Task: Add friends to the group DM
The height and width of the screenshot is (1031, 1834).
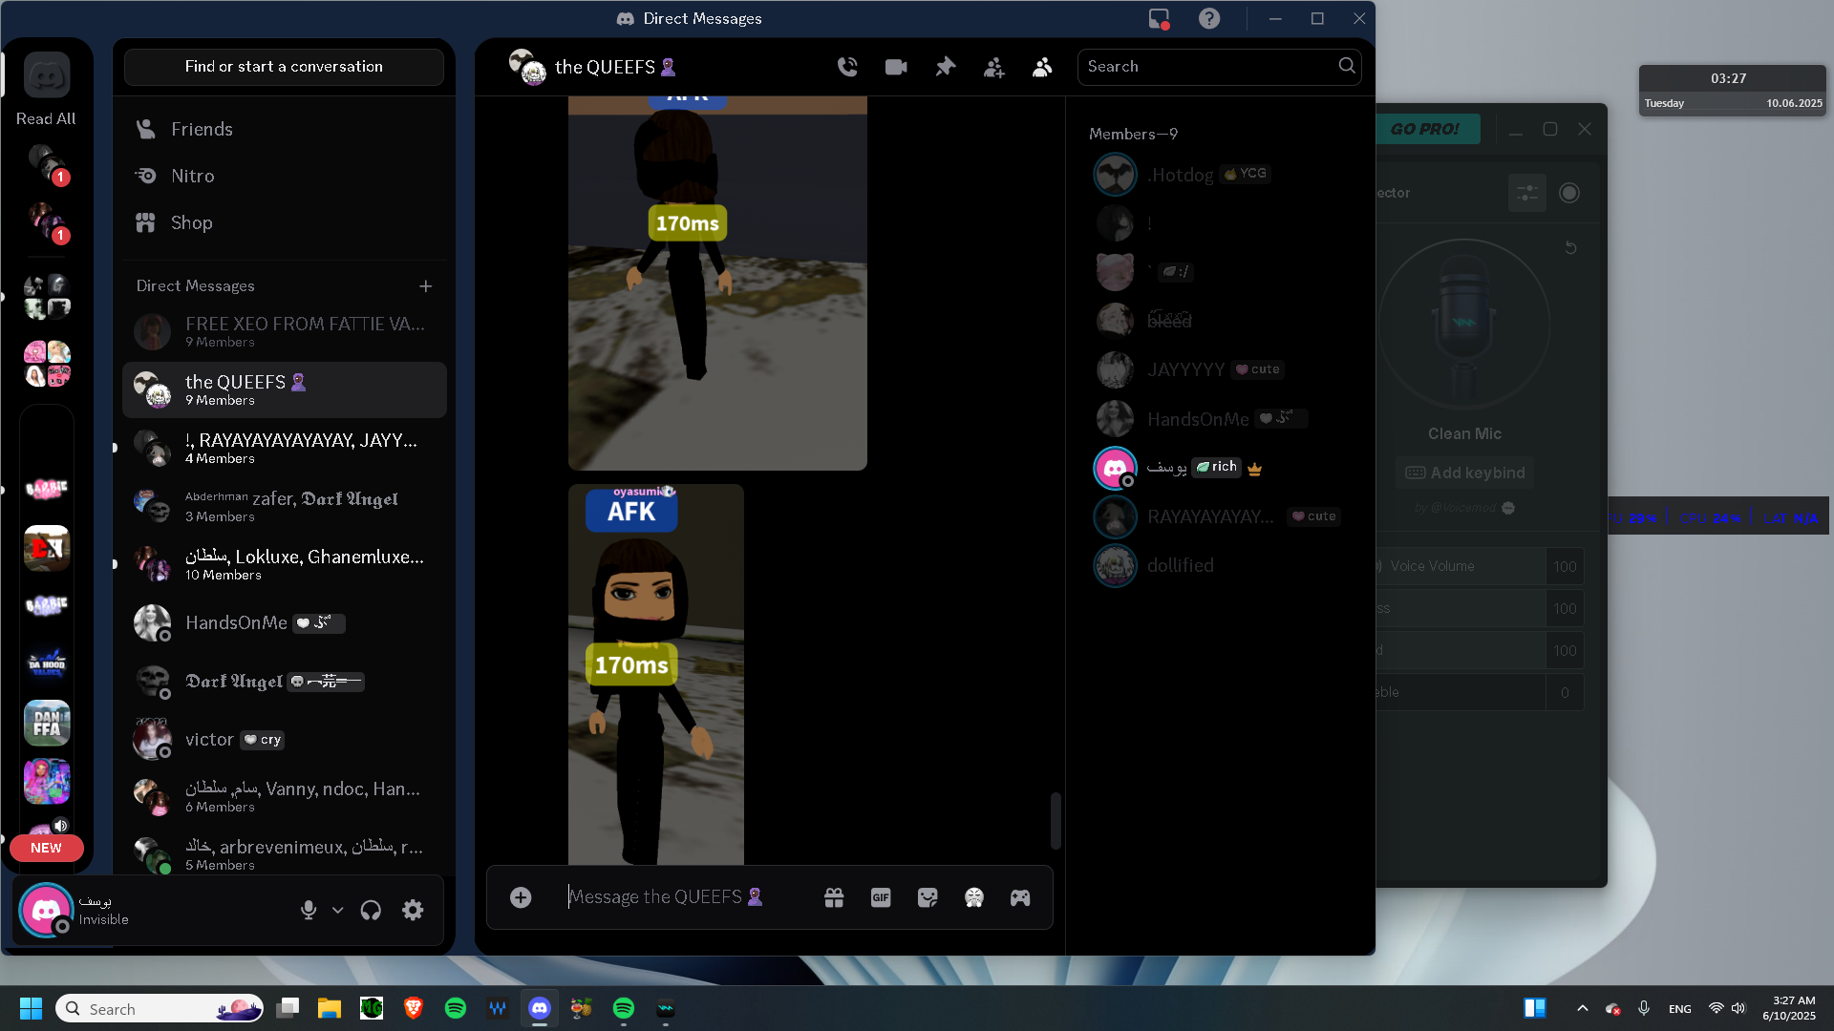Action: pyautogui.click(x=993, y=67)
